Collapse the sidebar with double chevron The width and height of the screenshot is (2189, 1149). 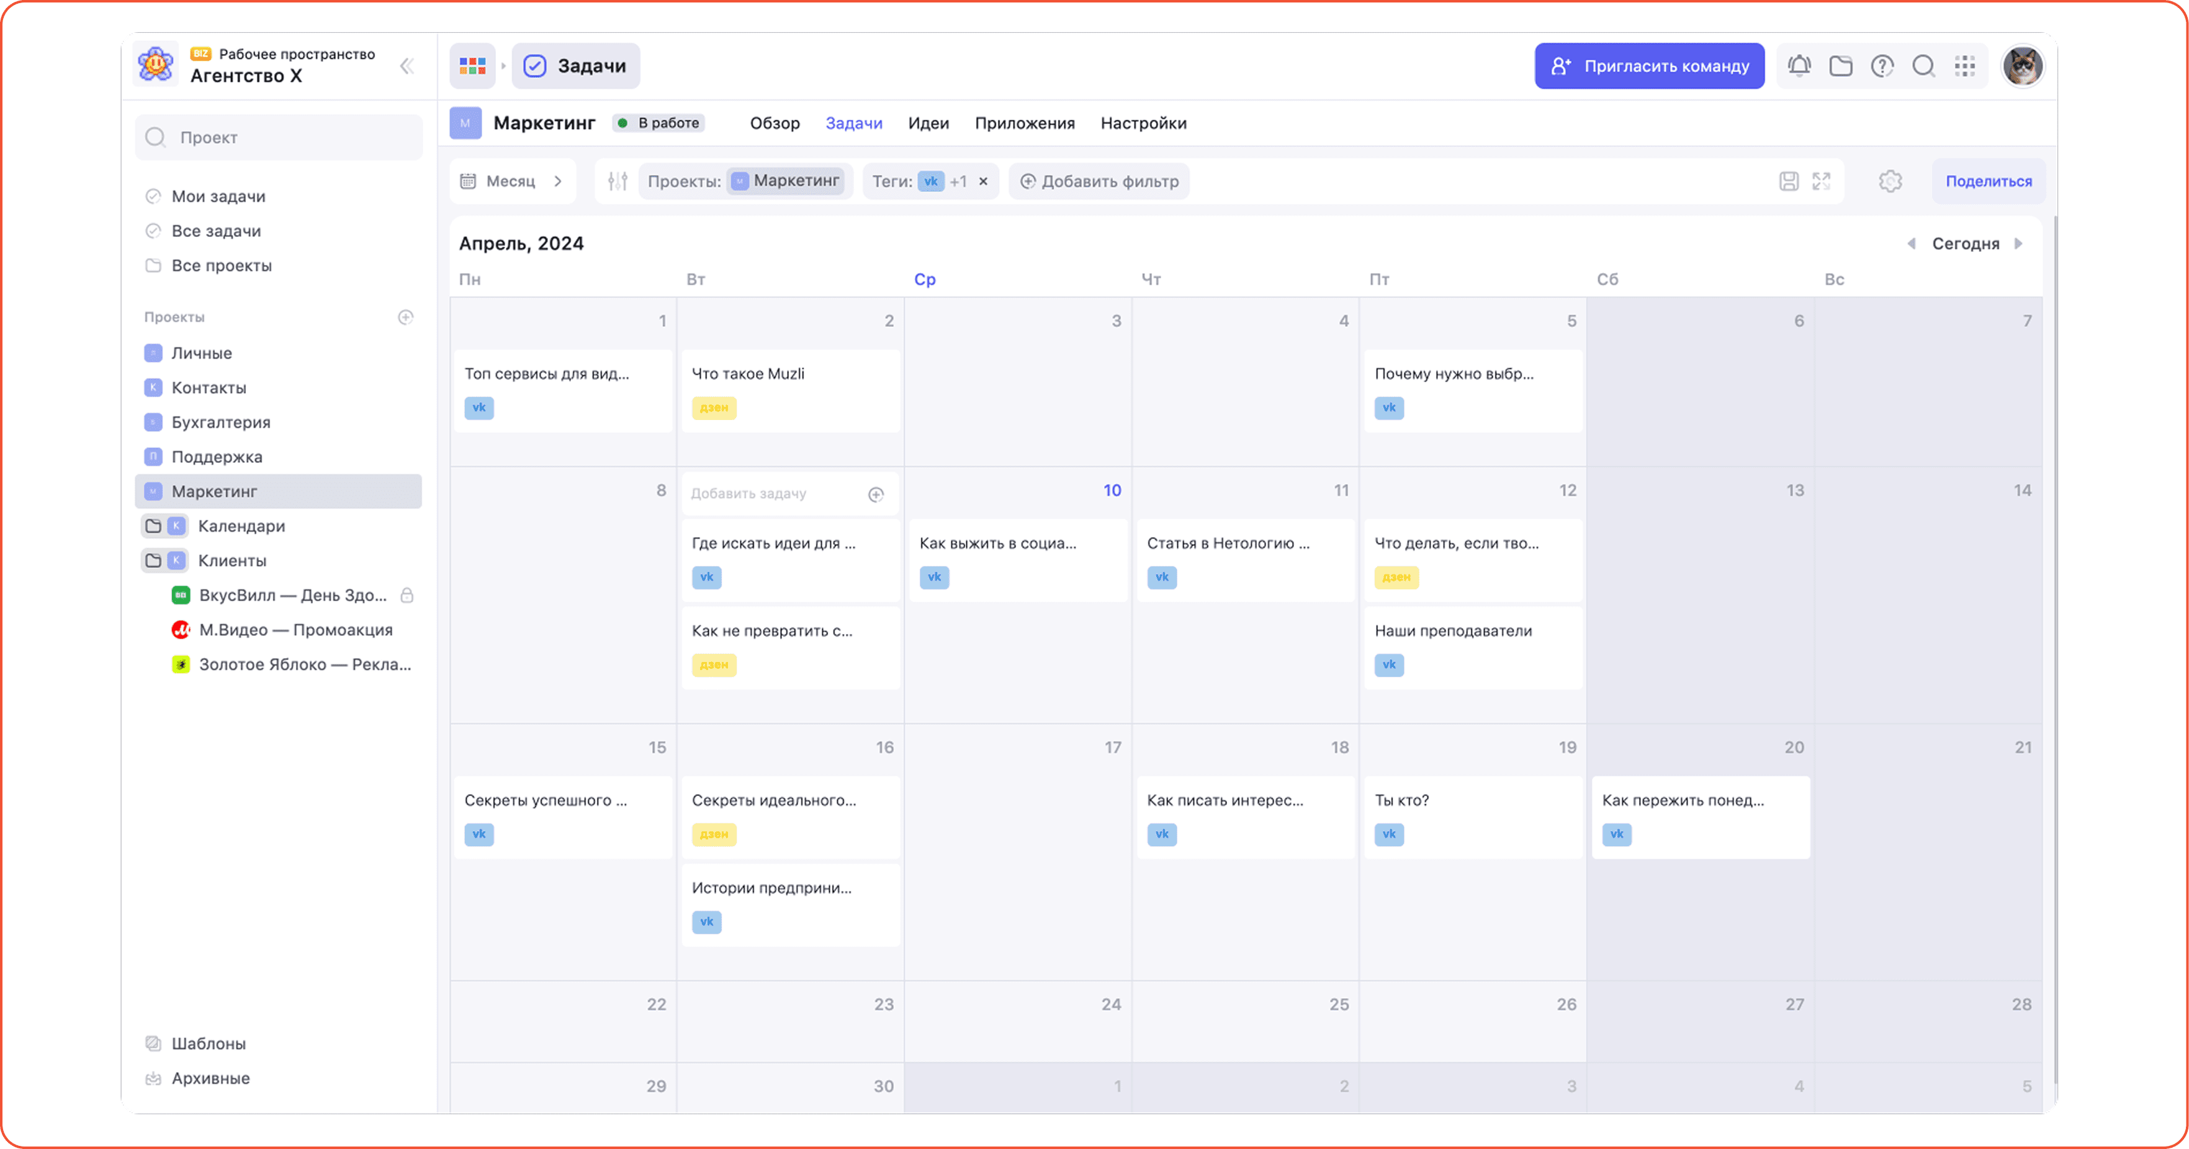[407, 65]
